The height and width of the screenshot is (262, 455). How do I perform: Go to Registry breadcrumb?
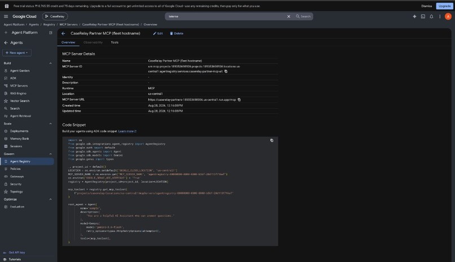coord(49,25)
